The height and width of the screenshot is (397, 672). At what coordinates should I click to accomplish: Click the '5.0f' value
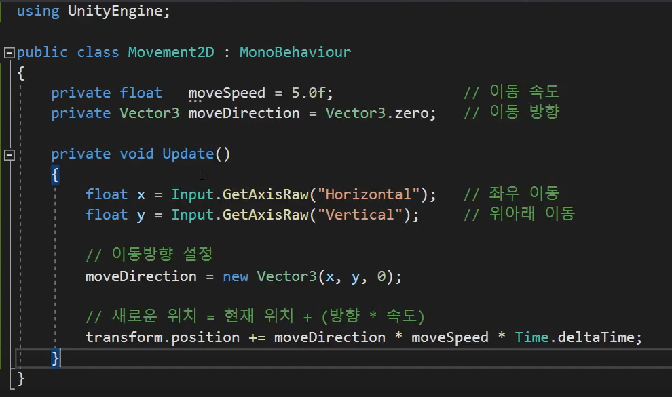308,93
